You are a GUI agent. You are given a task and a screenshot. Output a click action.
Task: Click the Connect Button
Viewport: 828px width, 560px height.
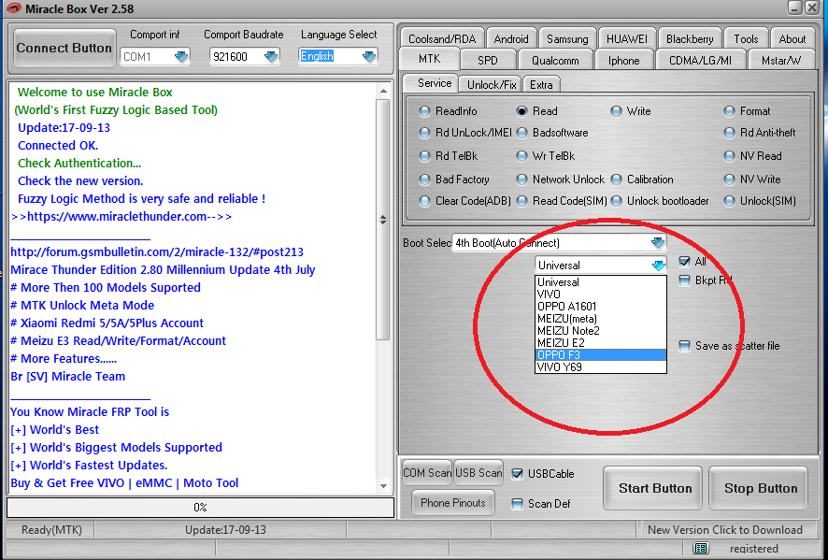tap(64, 48)
